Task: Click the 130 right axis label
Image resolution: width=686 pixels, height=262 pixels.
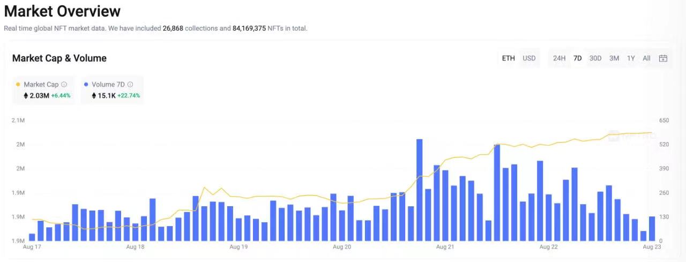Action: coord(663,217)
